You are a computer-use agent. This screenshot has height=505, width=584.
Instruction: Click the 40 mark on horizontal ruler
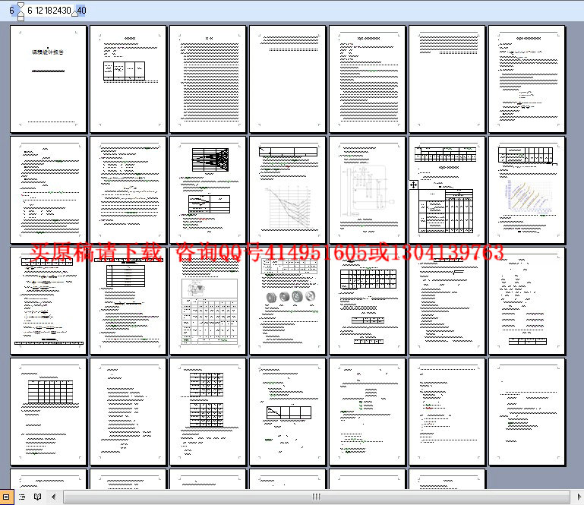[x=81, y=11]
